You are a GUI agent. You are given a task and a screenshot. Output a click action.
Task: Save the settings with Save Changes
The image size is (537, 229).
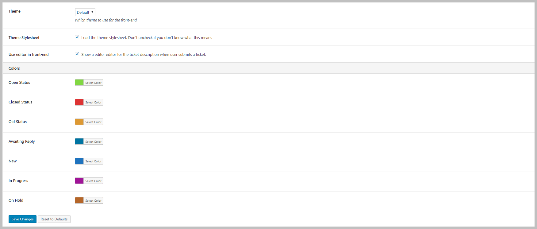tap(22, 219)
